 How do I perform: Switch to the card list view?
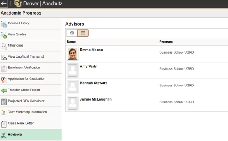click(x=72, y=33)
